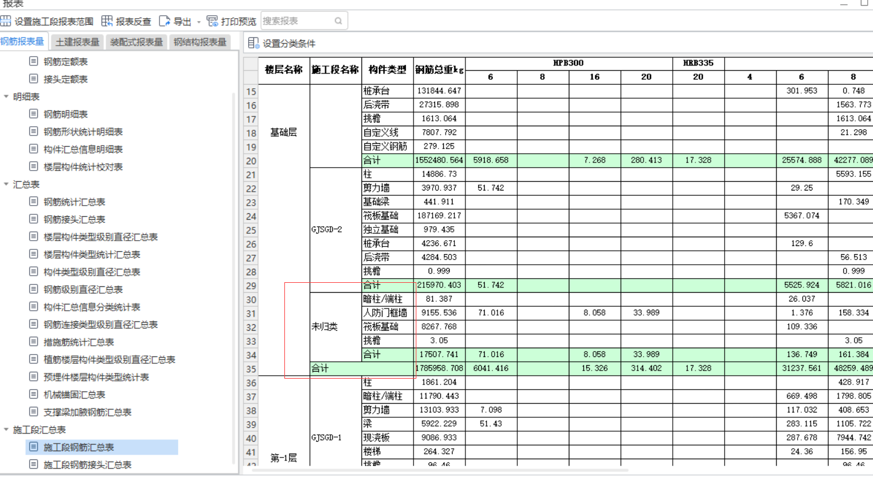This screenshot has width=873, height=492.
Task: Click the 钢筋总重kg column header
Action: (x=439, y=70)
